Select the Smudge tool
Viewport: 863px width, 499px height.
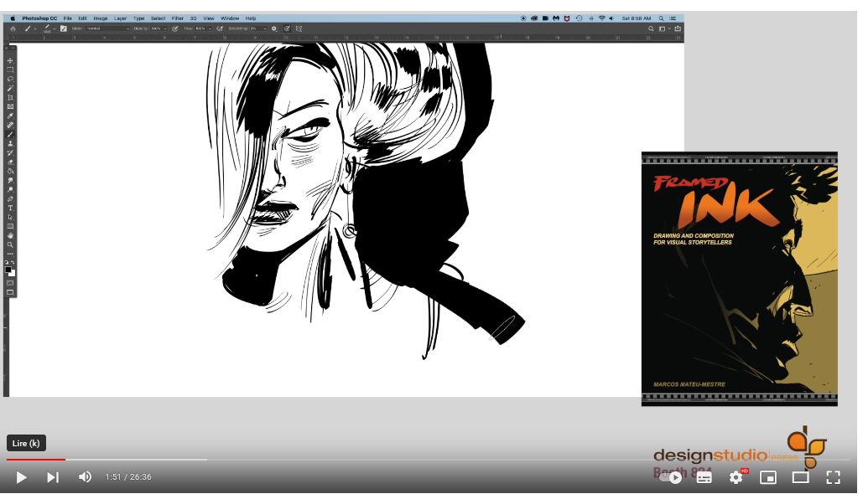10,180
